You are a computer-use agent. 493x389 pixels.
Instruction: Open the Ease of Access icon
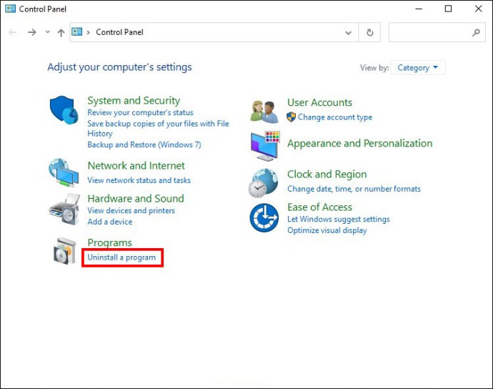(264, 218)
